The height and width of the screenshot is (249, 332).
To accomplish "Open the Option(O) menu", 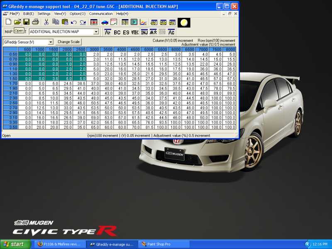I will click(x=78, y=14).
